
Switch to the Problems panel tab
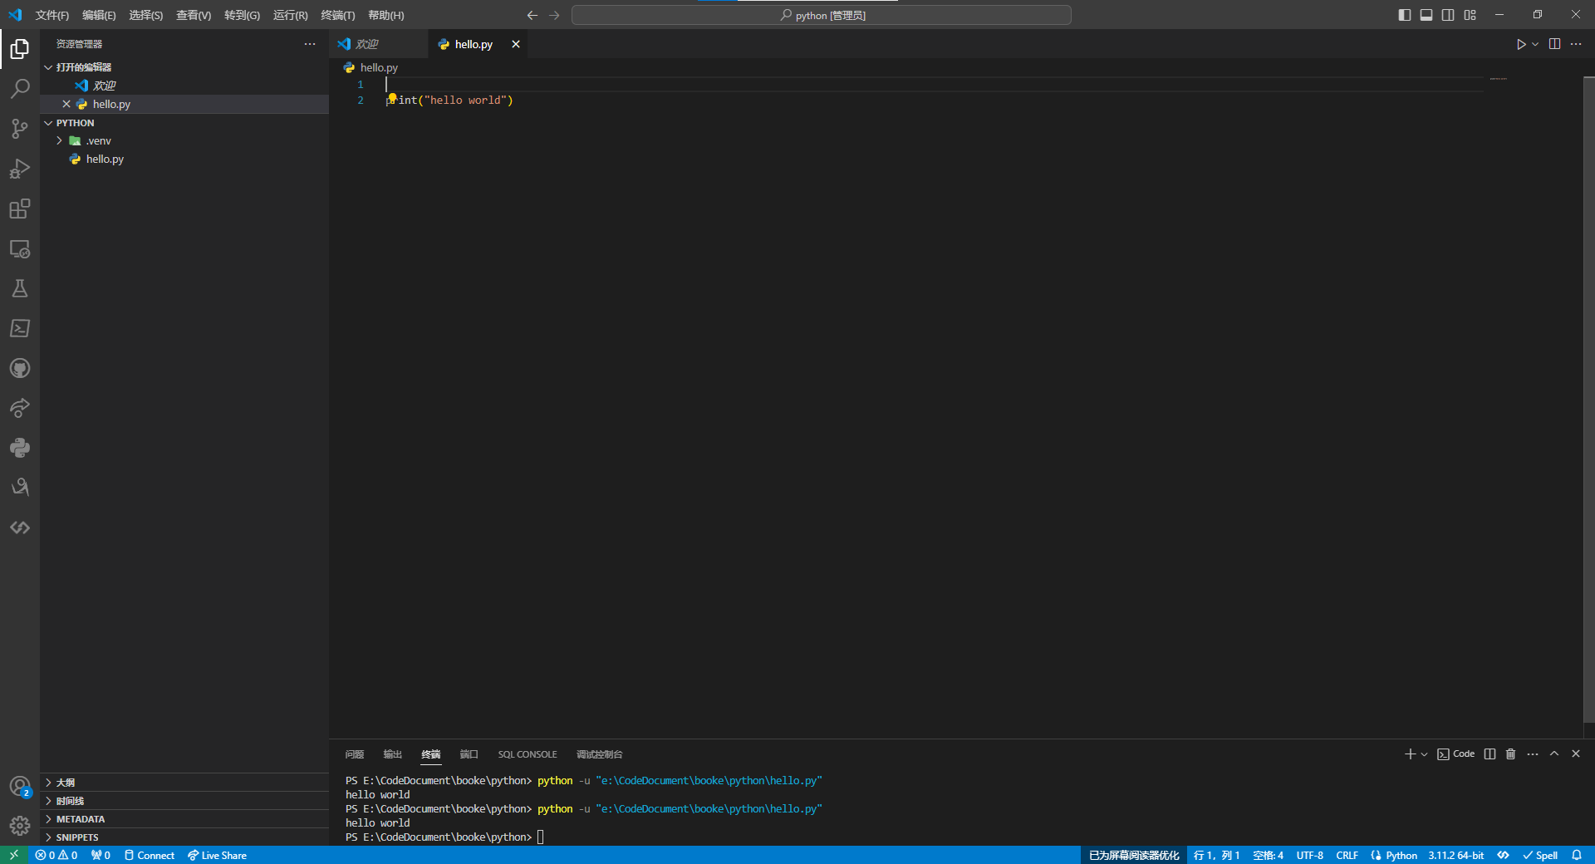pyautogui.click(x=355, y=754)
